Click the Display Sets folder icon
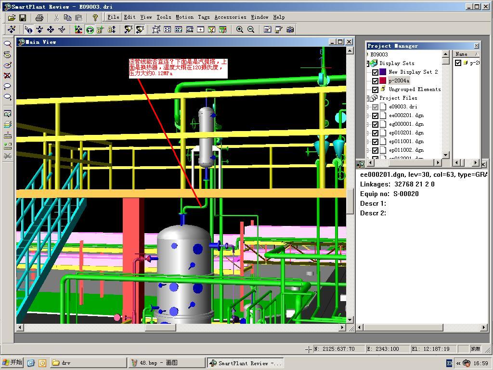 pyautogui.click(x=374, y=63)
